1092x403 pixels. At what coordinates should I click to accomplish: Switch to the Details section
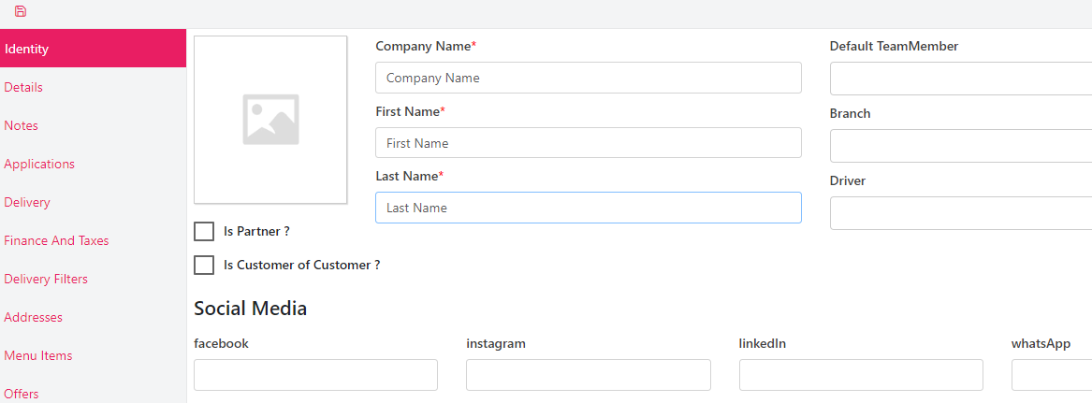(23, 87)
